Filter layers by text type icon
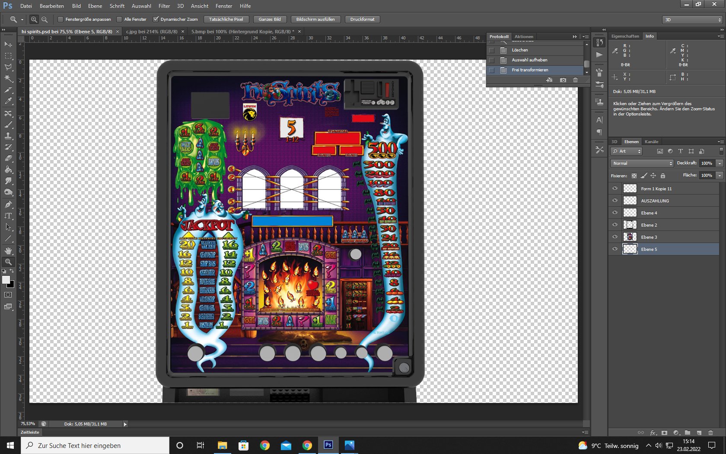 681,151
